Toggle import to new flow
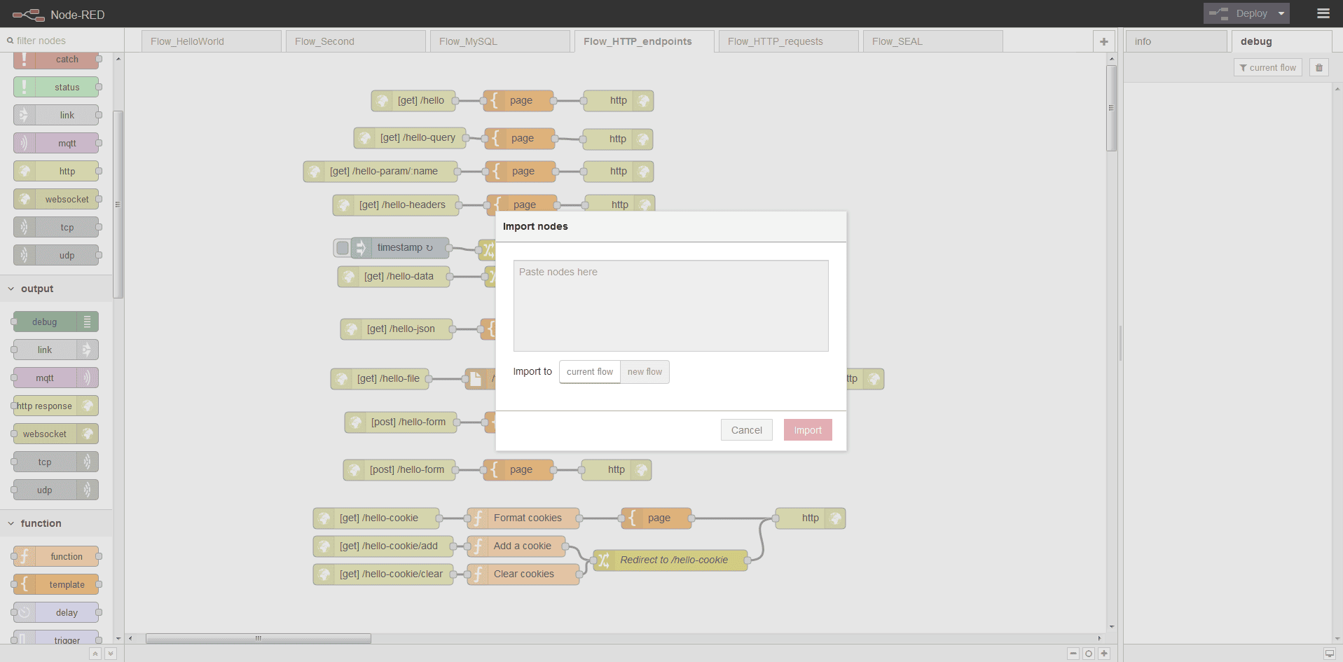Viewport: 1343px width, 662px height. tap(645, 372)
